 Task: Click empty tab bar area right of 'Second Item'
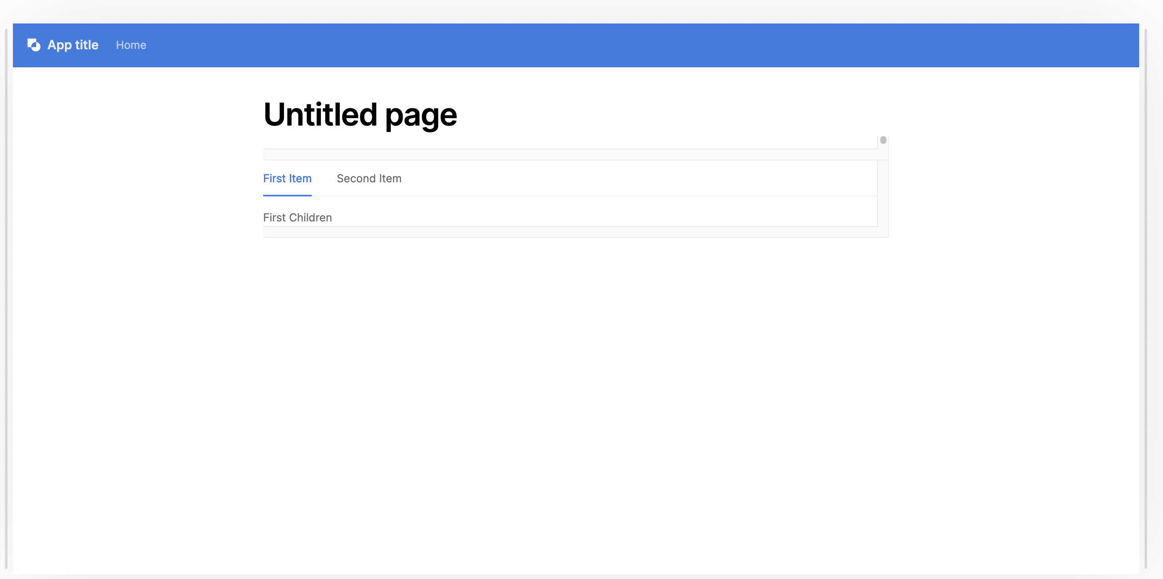pos(632,178)
